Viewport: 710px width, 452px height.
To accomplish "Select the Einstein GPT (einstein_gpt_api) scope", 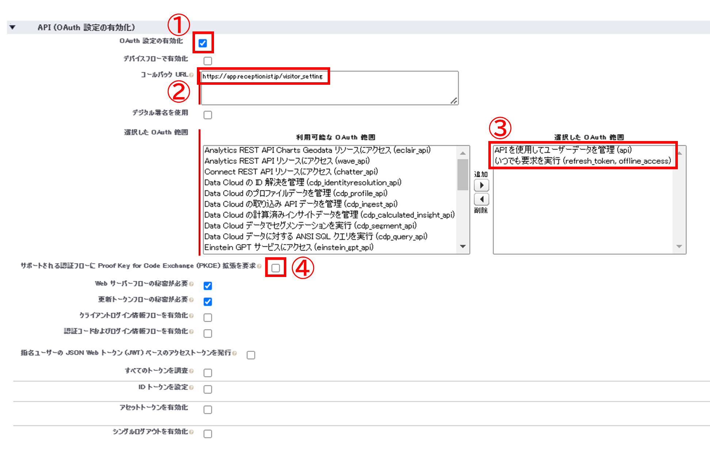I will 289,247.
